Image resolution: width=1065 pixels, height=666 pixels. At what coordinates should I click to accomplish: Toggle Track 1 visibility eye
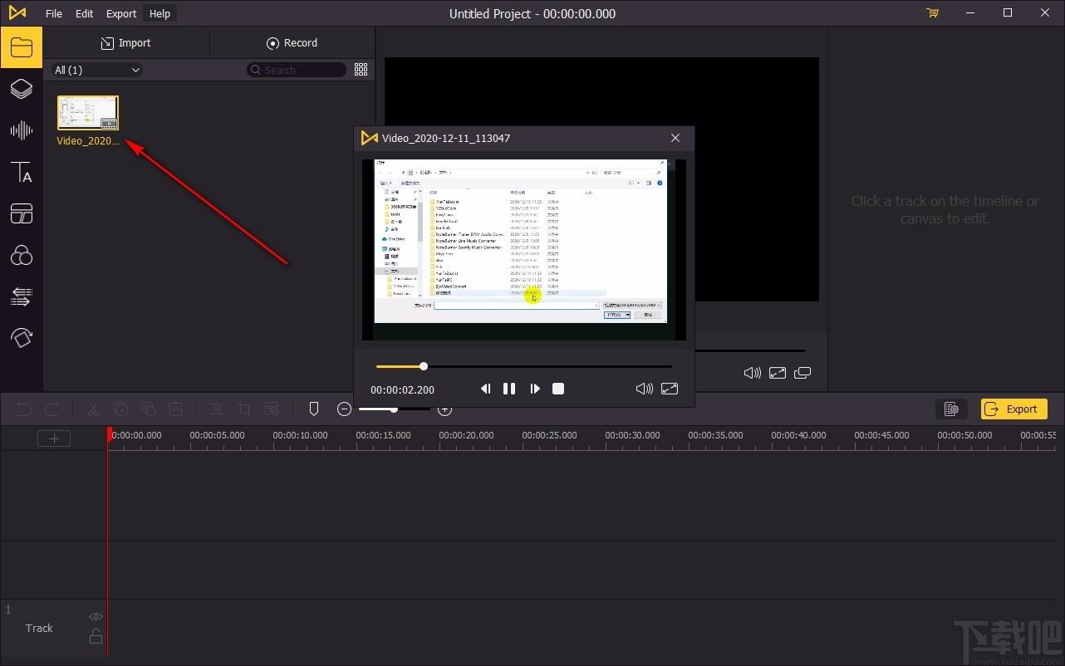[96, 616]
